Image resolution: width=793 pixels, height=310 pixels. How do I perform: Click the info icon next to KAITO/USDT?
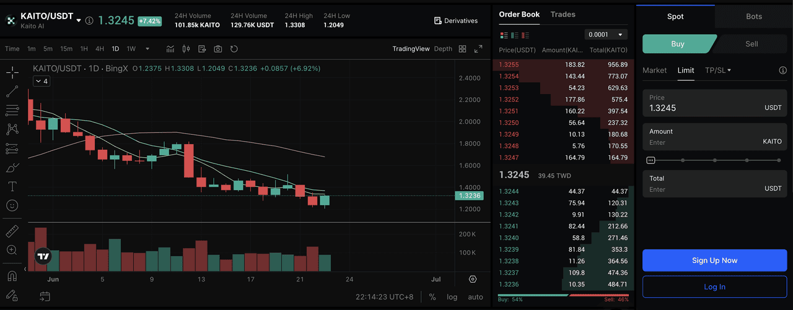click(89, 20)
